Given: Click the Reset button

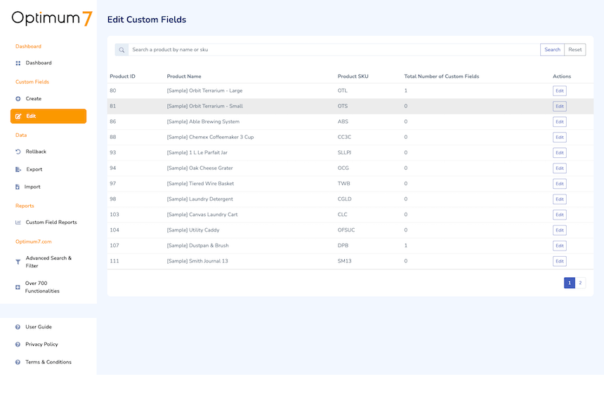Looking at the screenshot, I should coord(575,50).
